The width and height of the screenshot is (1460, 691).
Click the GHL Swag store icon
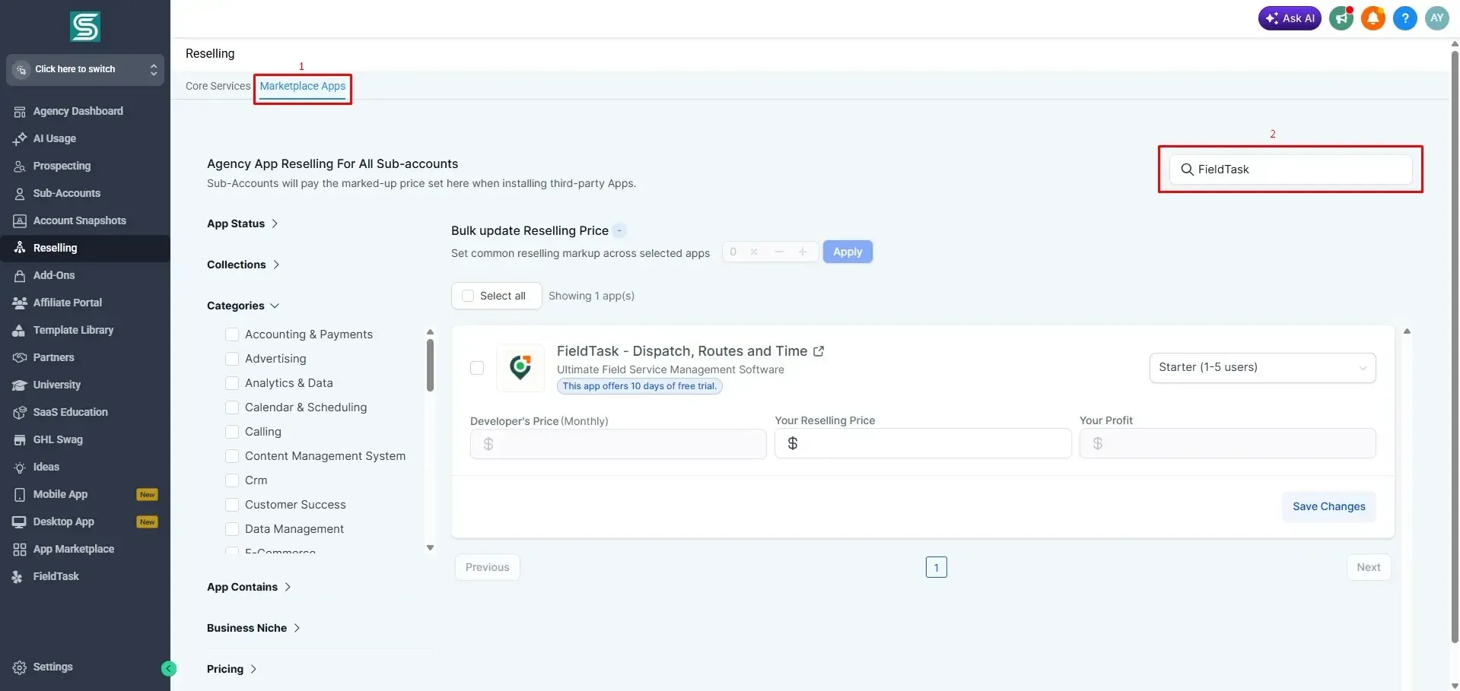[x=20, y=440]
